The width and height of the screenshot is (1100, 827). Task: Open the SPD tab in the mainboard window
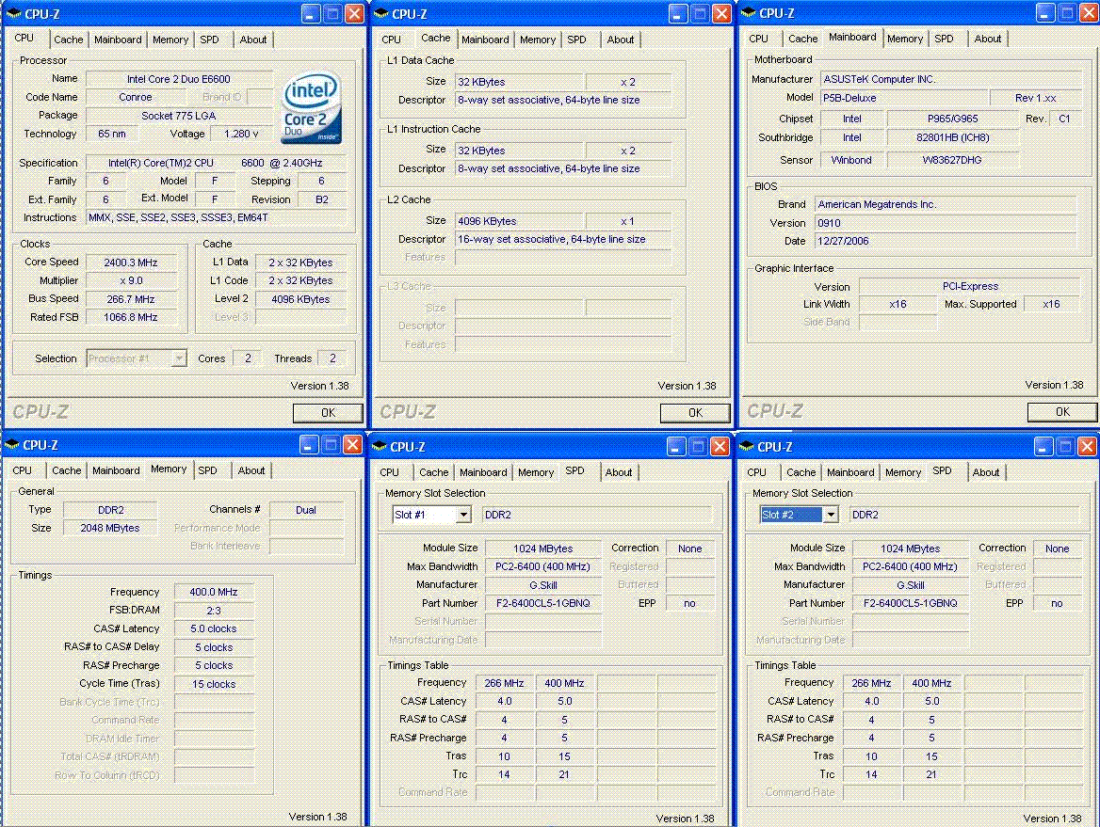pos(944,40)
